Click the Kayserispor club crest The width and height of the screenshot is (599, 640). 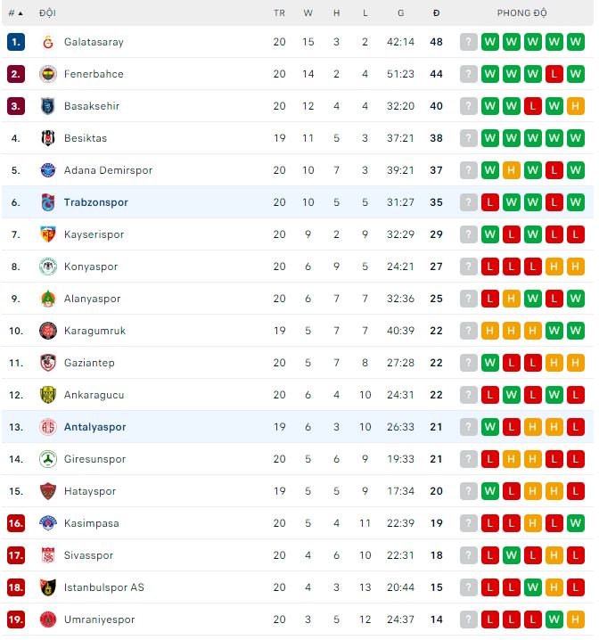(48, 234)
